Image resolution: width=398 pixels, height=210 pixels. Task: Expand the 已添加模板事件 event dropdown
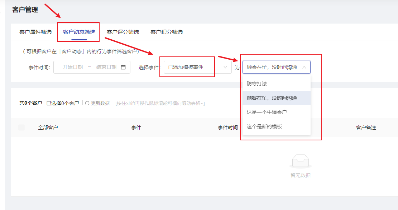pyautogui.click(x=197, y=67)
